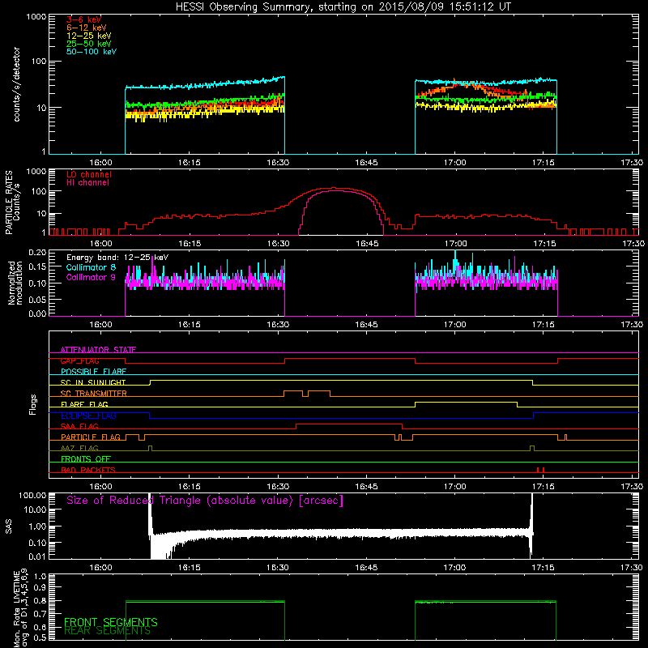Click the "counts/s/detector" y-axis label
Screen dimensions: 648x648
(x=16, y=84)
